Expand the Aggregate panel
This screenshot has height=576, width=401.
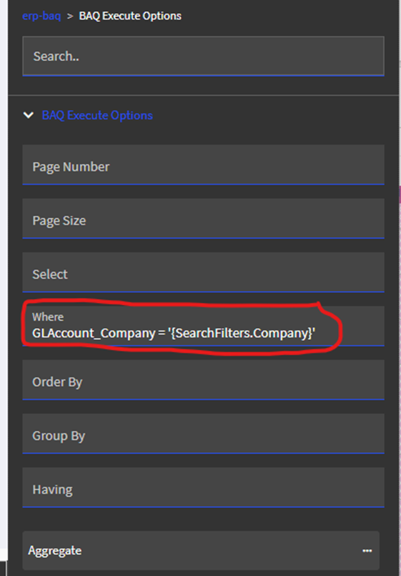pos(200,551)
